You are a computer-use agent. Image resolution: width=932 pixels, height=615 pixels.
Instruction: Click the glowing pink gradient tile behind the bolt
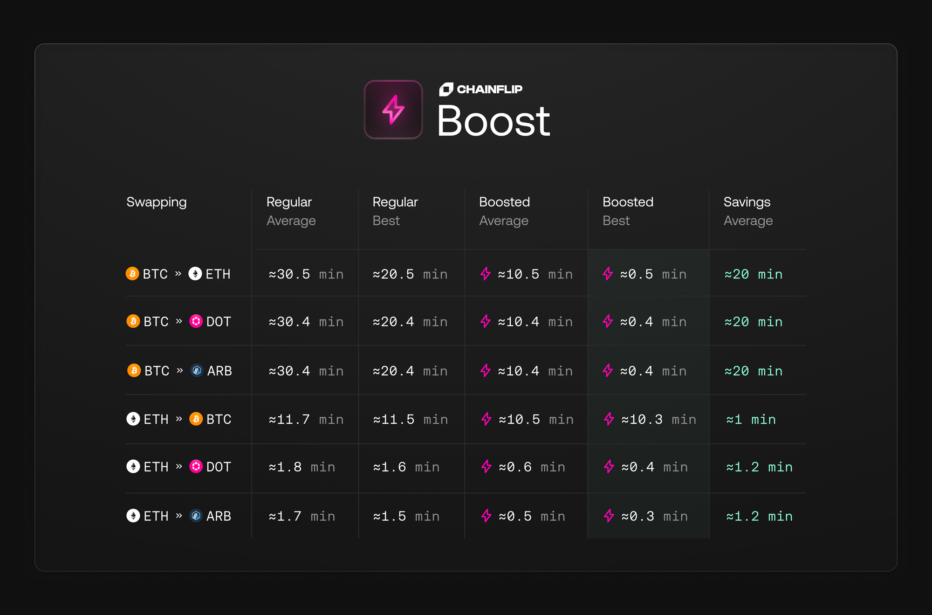(x=393, y=109)
